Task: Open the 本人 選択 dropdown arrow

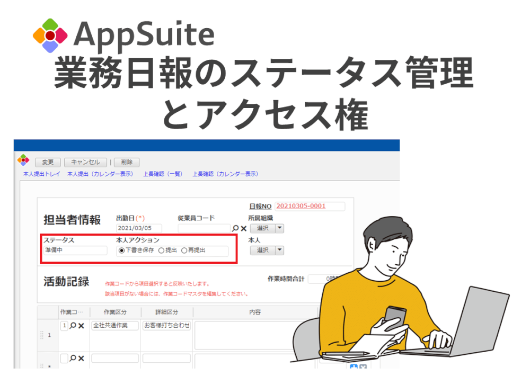Action: 280,250
